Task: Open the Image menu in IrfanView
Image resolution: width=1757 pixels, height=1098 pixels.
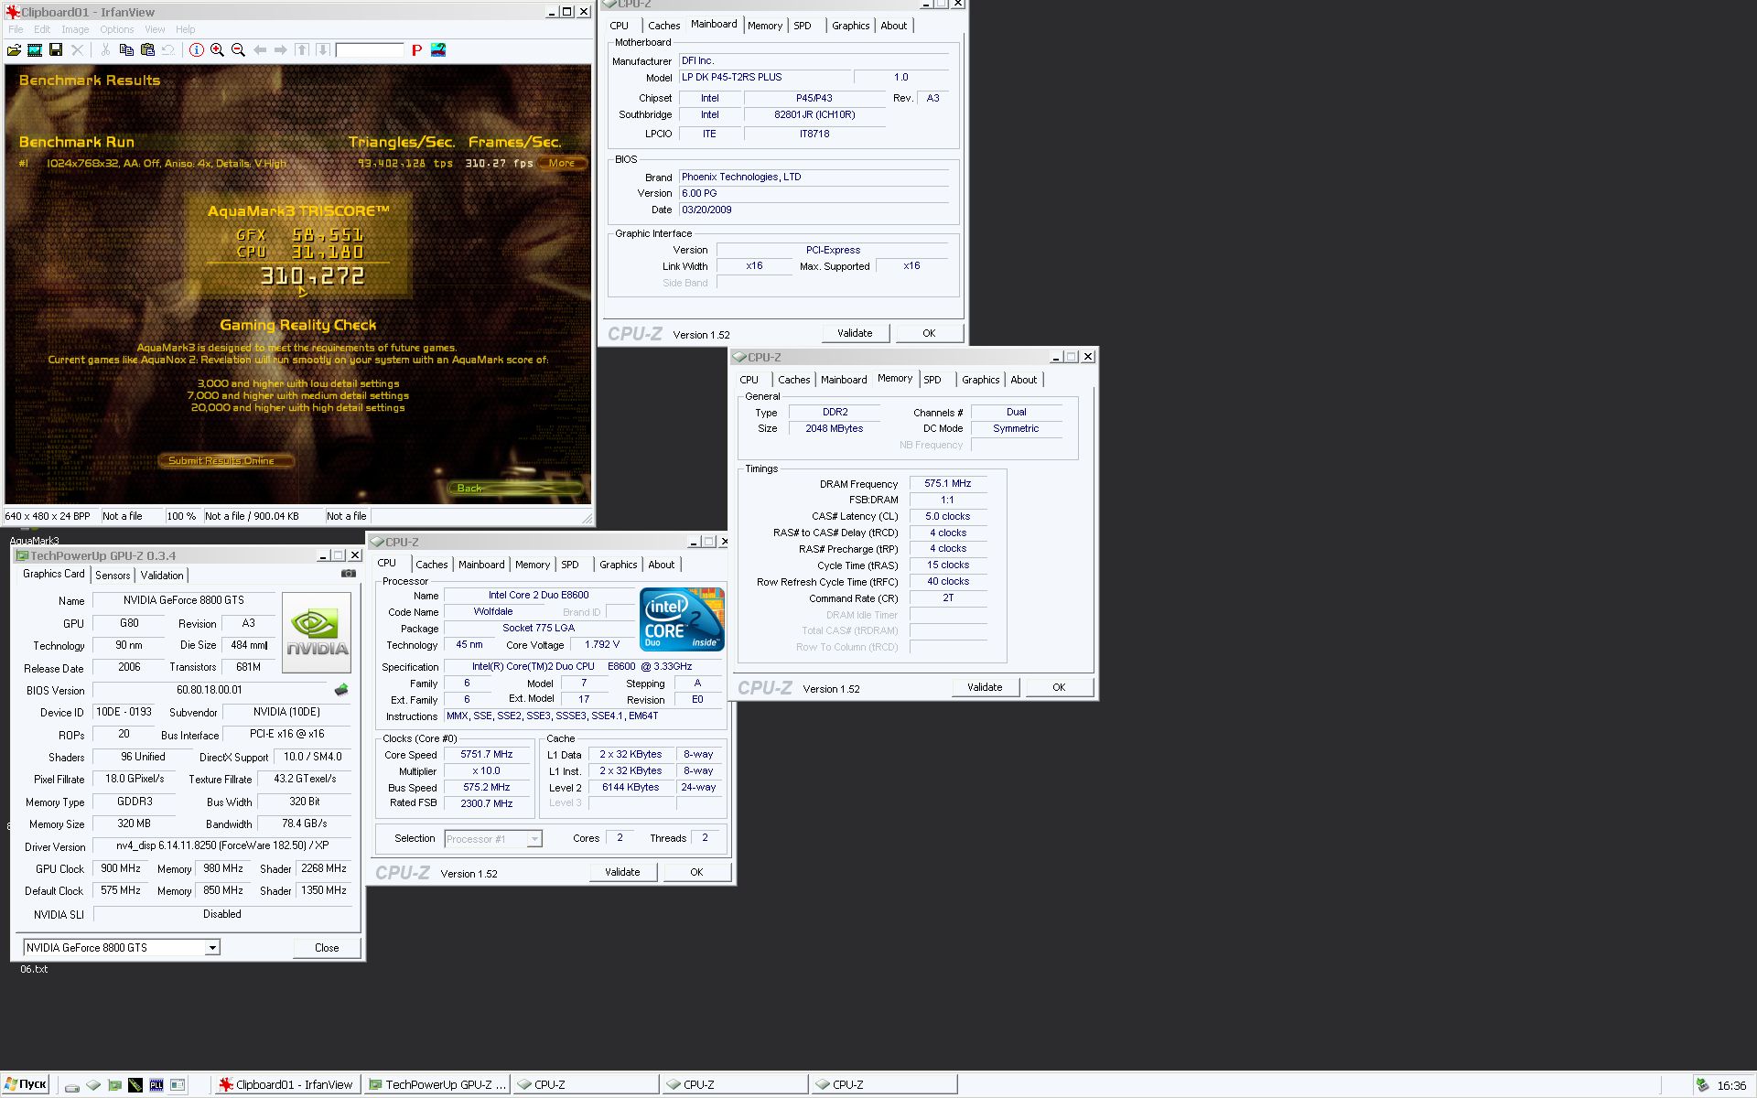Action: pyautogui.click(x=75, y=29)
